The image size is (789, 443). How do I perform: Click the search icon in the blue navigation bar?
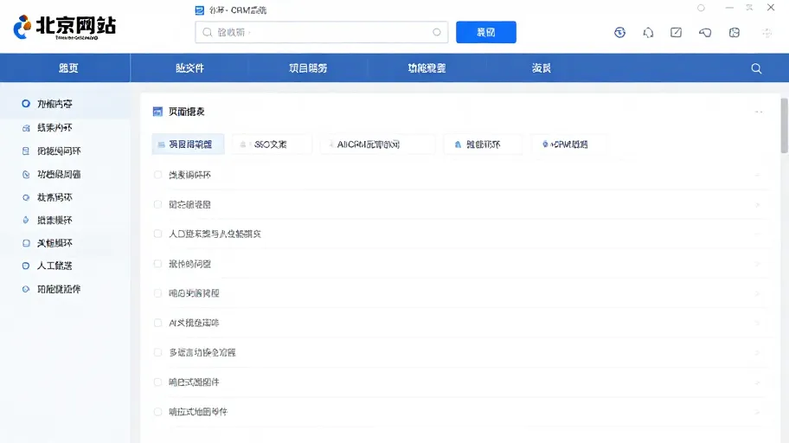[x=756, y=68]
